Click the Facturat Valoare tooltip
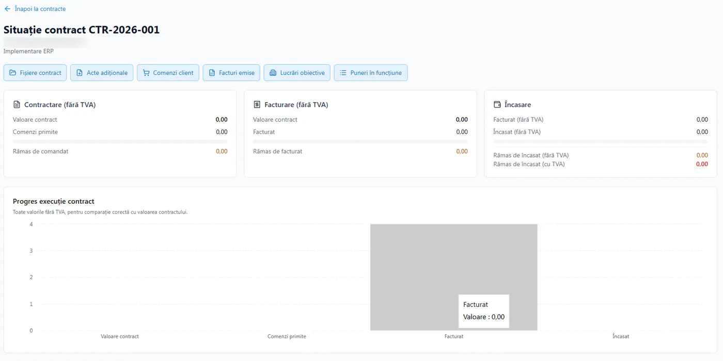 coord(484,311)
